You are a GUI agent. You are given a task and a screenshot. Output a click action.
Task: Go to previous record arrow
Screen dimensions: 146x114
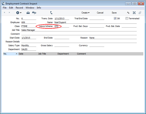click(4, 12)
